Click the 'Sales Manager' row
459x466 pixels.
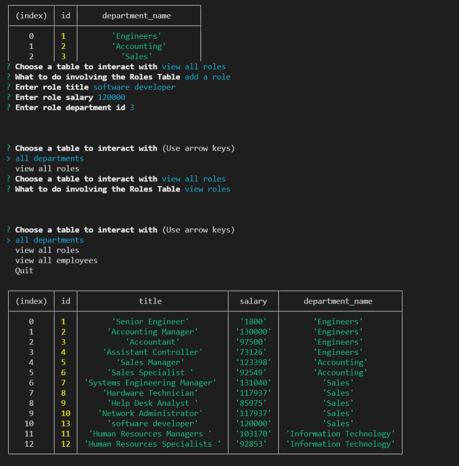click(x=150, y=362)
